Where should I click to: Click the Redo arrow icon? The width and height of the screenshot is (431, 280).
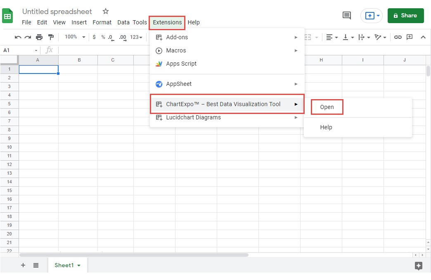point(28,37)
